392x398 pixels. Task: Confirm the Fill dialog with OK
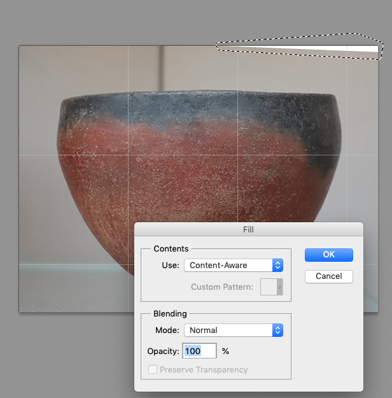[329, 255]
